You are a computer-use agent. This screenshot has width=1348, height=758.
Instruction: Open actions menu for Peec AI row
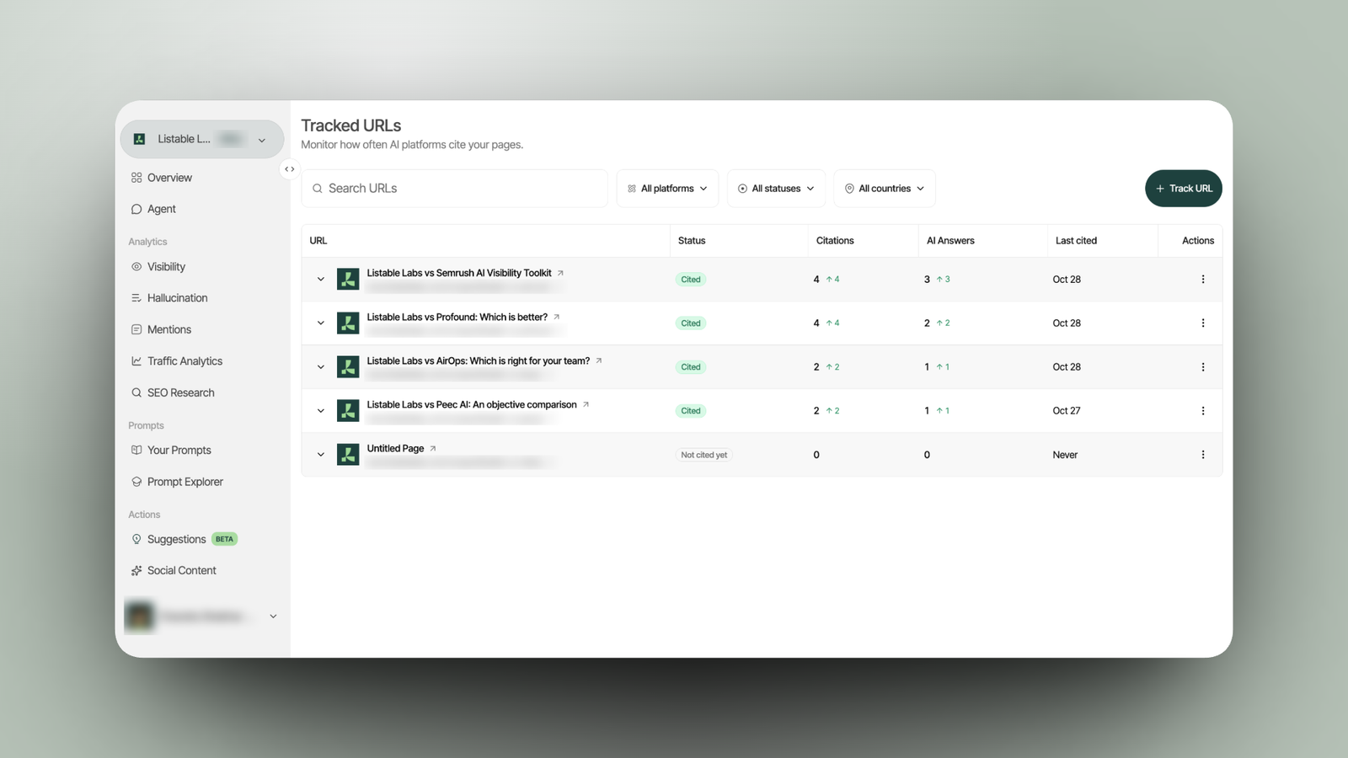1203,411
